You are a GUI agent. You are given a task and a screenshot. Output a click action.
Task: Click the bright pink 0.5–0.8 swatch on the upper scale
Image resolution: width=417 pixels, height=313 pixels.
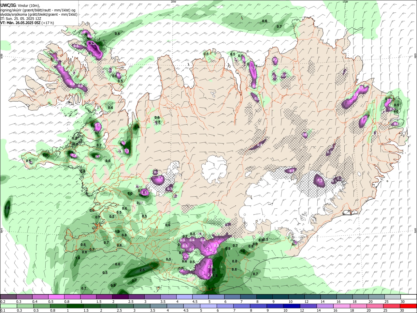[56, 297]
